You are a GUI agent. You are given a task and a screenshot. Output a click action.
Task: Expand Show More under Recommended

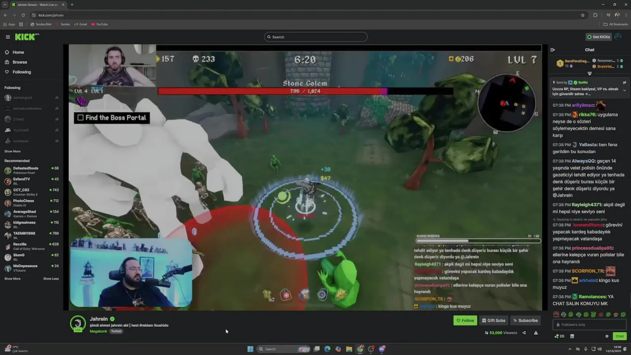click(12, 279)
